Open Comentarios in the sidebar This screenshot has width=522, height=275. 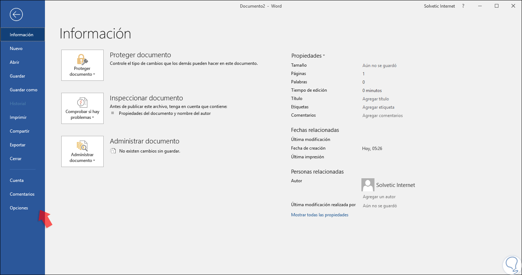(x=22, y=194)
